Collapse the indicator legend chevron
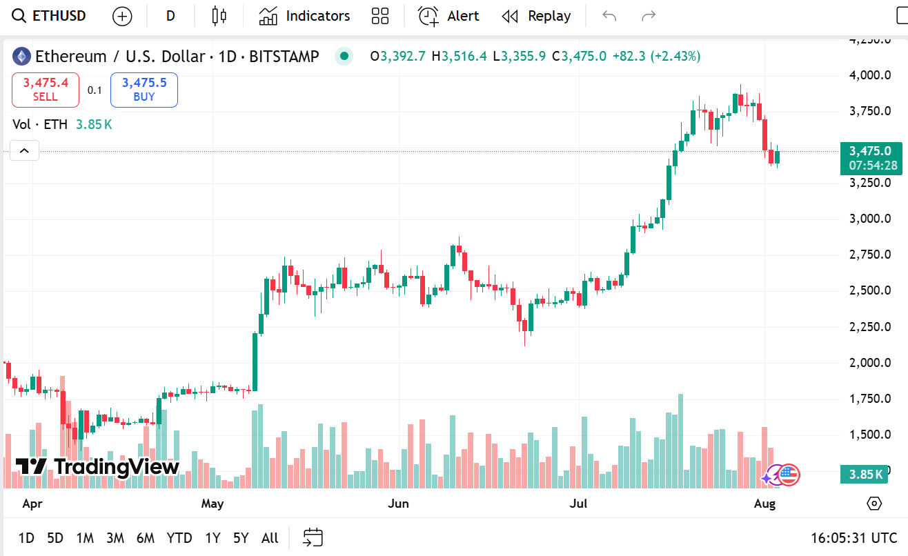The image size is (908, 556). 24,150
